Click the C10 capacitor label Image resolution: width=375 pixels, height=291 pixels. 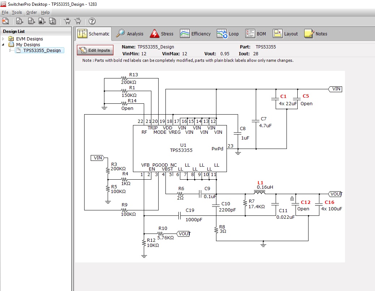pyautogui.click(x=226, y=204)
